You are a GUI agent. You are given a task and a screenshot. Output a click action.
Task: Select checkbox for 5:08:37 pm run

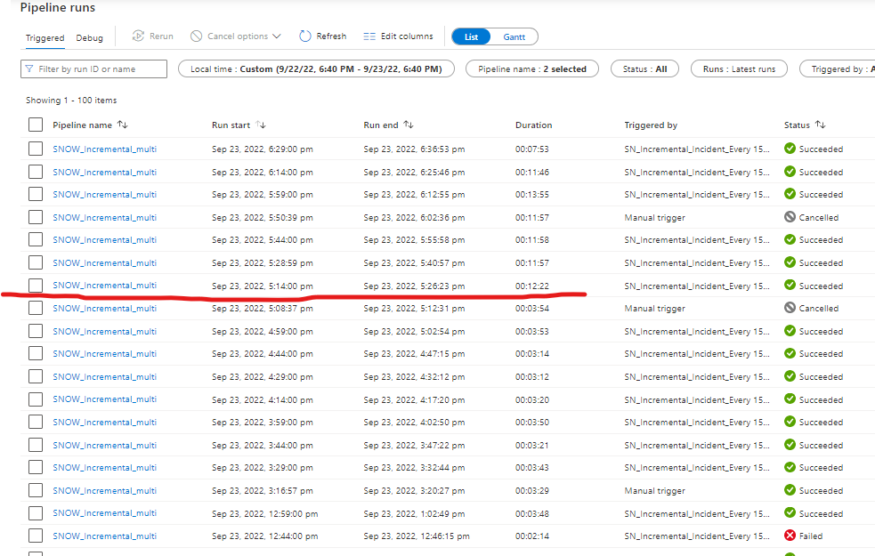coord(36,308)
